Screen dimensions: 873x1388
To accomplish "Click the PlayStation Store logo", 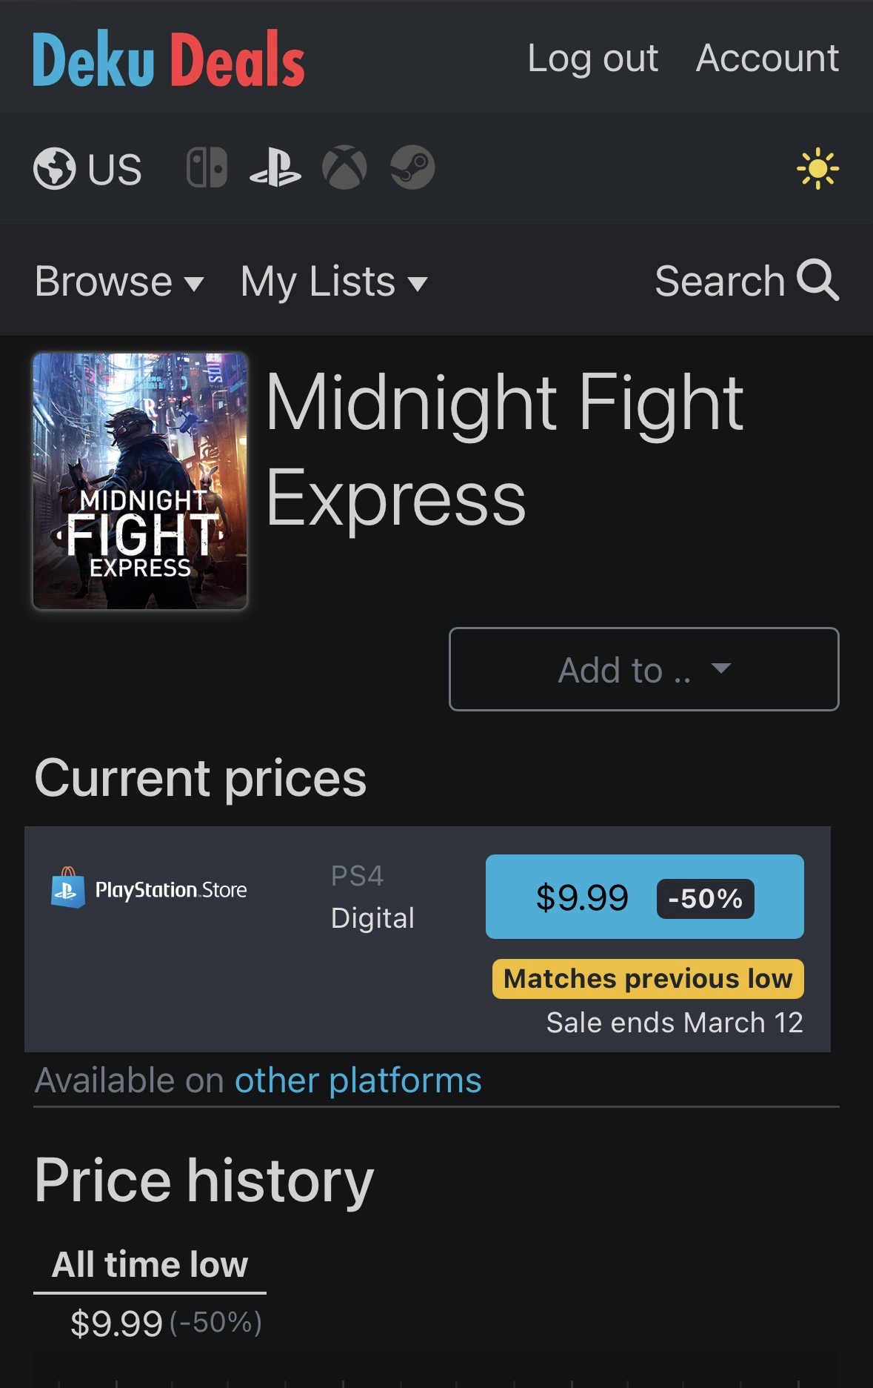I will tap(149, 889).
